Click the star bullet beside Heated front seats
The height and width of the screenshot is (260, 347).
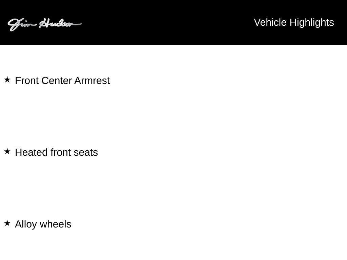pyautogui.click(x=7, y=152)
